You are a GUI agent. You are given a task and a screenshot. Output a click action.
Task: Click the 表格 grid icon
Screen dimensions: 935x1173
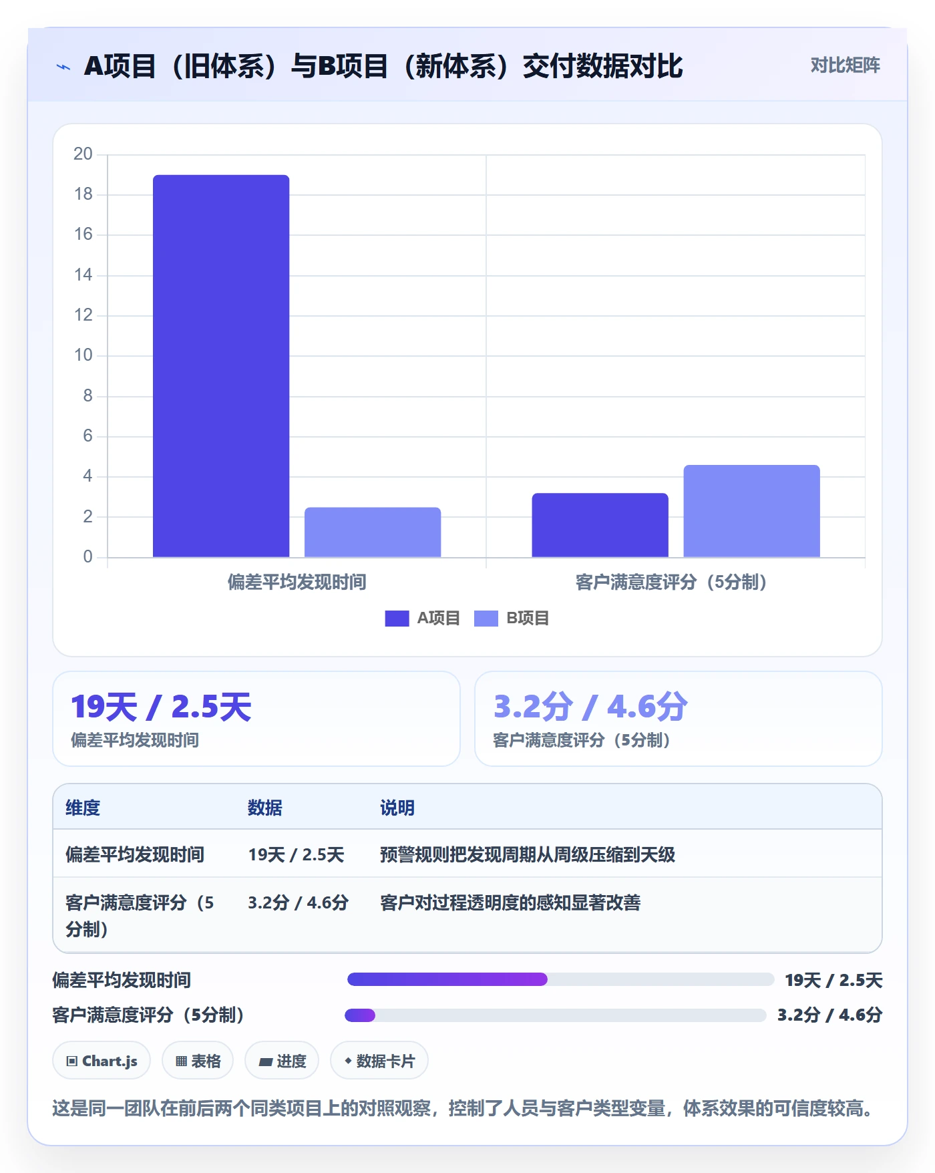point(181,1061)
